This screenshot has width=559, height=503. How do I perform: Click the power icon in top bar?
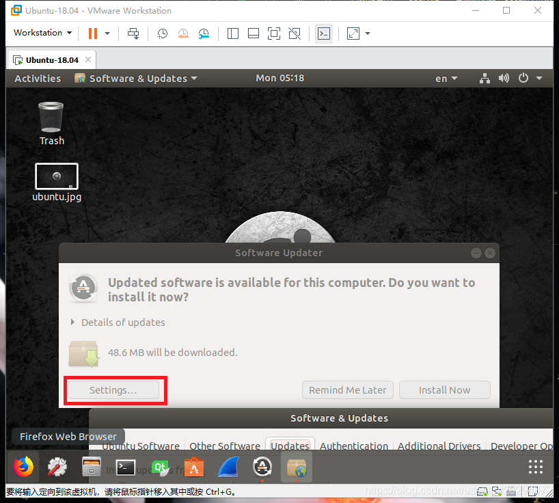pyautogui.click(x=523, y=78)
